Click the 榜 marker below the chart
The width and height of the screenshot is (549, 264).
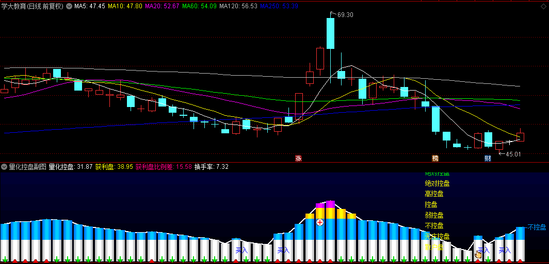[435, 159]
